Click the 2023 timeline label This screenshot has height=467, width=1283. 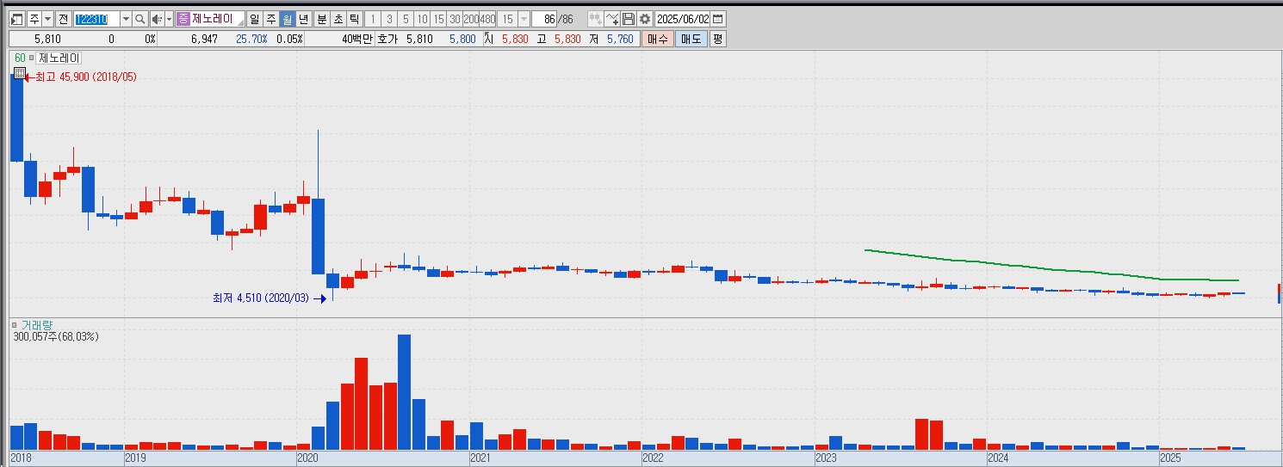pyautogui.click(x=826, y=458)
